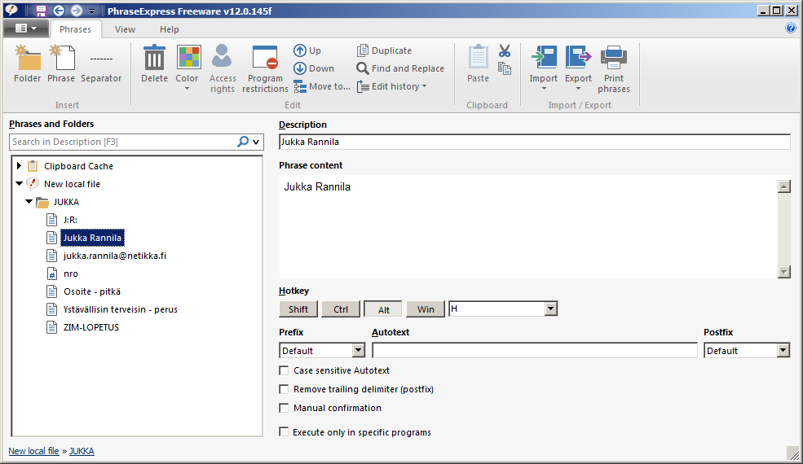The width and height of the screenshot is (803, 464).
Task: Open the application file menu button
Action: tap(26, 28)
